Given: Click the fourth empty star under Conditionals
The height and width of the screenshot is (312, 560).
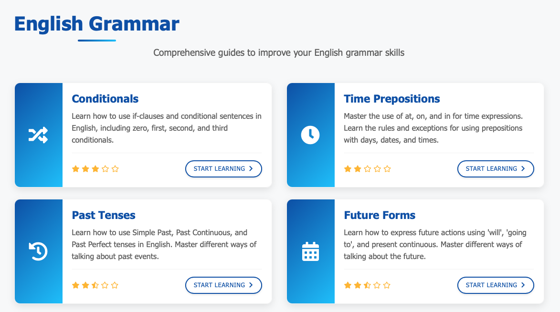Looking at the screenshot, I should pos(105,169).
